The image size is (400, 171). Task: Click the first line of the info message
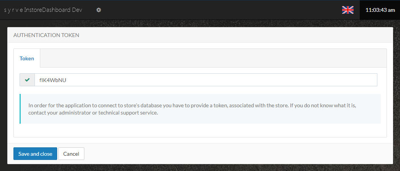coord(195,105)
